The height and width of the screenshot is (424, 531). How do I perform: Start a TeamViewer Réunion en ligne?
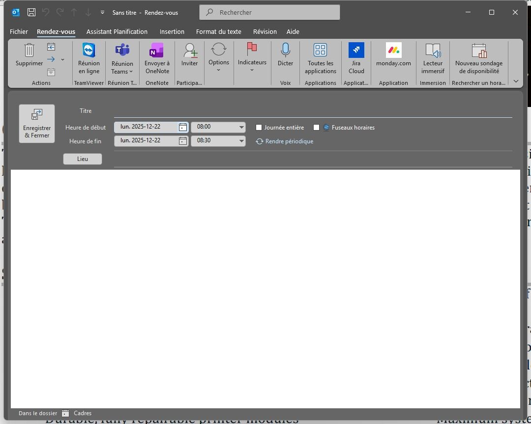tap(88, 58)
